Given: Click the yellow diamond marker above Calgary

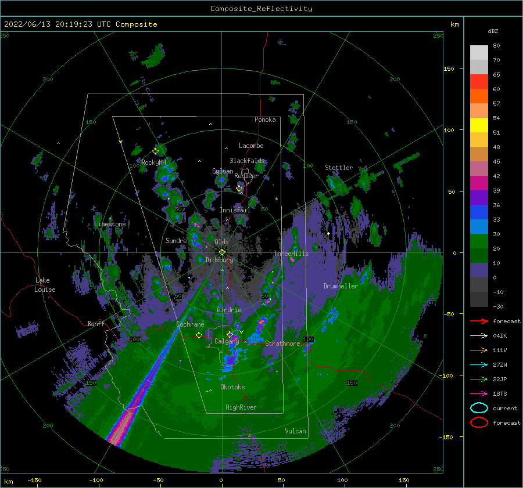Looking at the screenshot, I should (x=230, y=334).
